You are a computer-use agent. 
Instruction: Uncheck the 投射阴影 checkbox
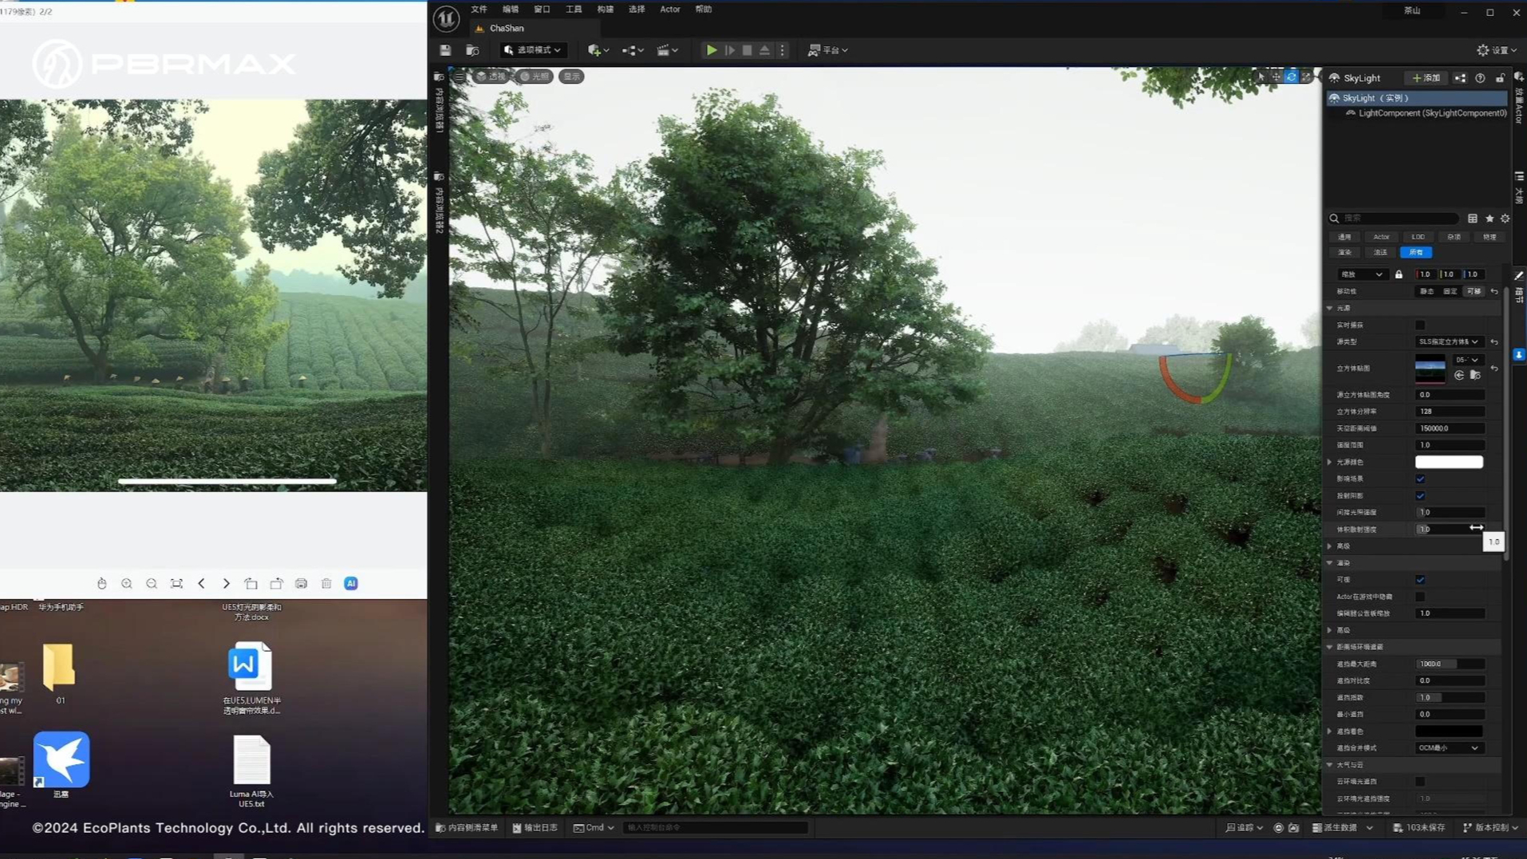click(x=1420, y=495)
